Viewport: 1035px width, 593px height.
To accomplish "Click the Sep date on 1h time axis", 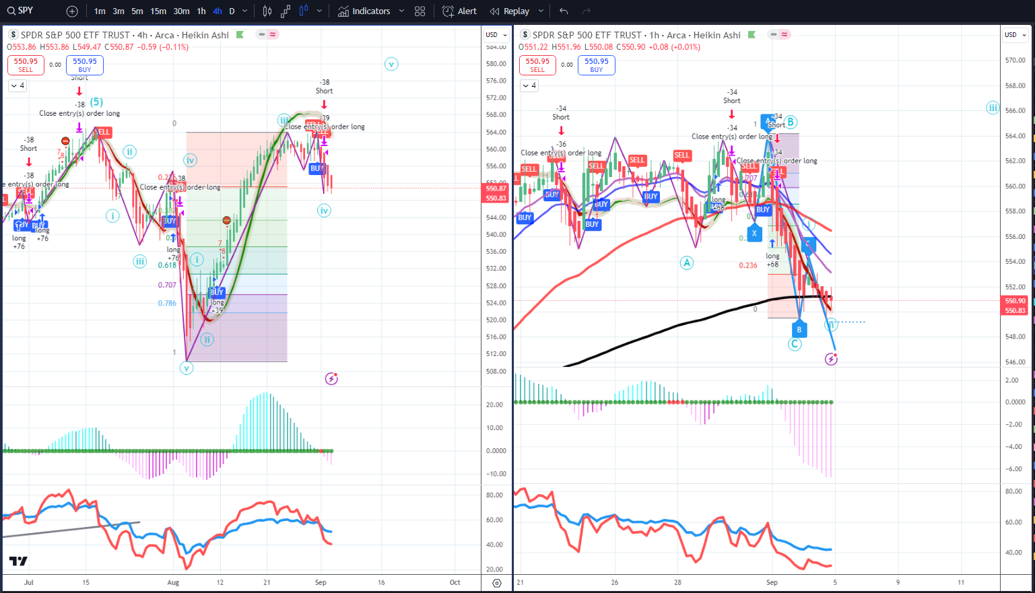I will [x=772, y=582].
